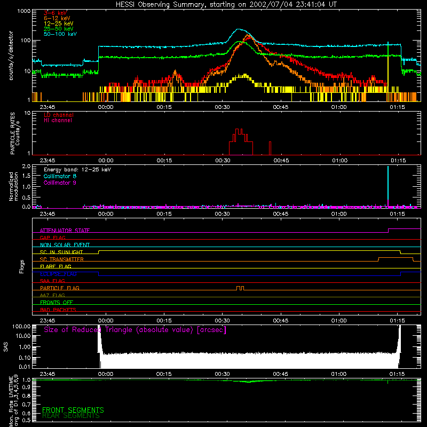Viewport: 427px width, 427px height.
Task: Click the "REAR SEGMENTS" legend label
Action: [71, 416]
